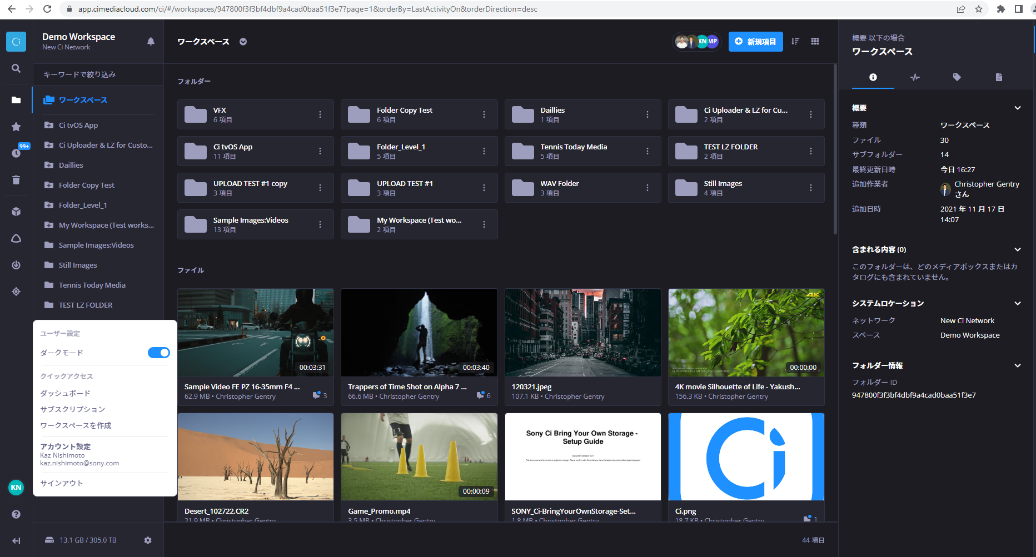
Task: Select Tennis Today Media in sidebar tree
Action: coord(92,285)
